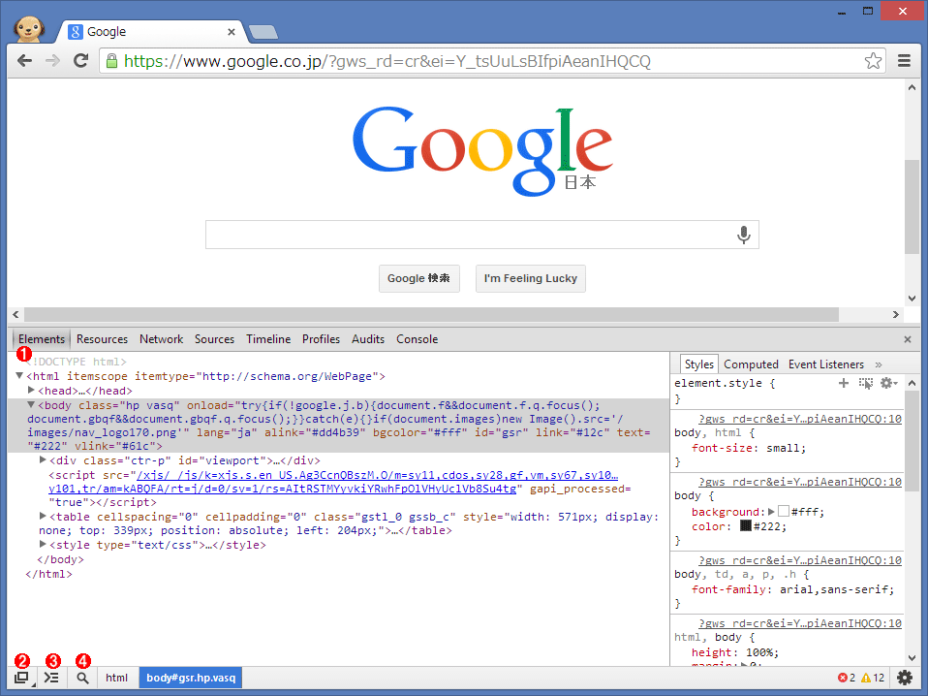
Task: Bookmark this page with the star
Action: coord(873,60)
